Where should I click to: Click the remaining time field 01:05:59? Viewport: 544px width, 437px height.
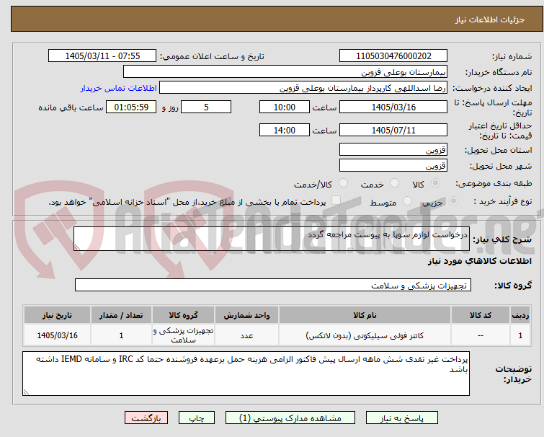tap(131, 107)
